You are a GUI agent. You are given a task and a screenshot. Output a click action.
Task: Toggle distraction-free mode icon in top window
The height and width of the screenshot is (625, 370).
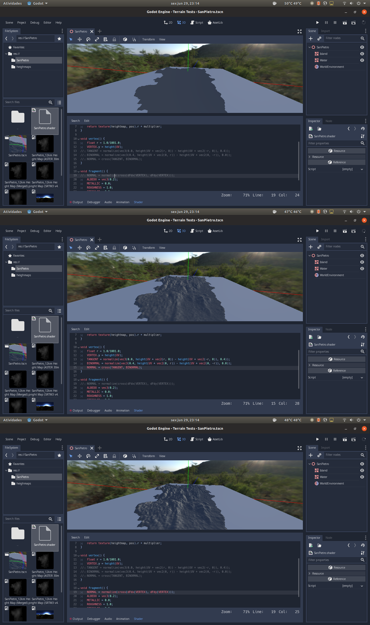(300, 31)
